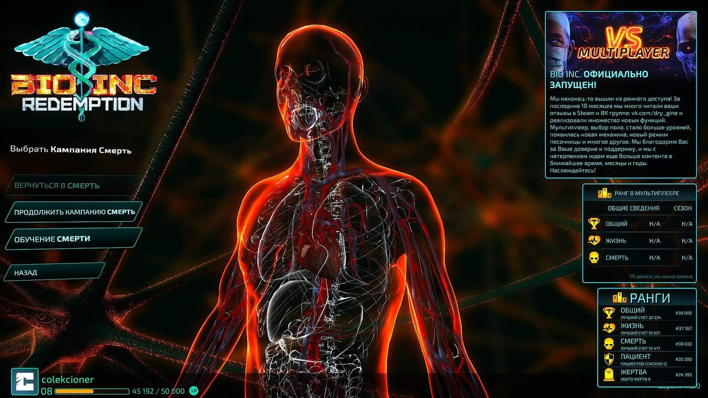Click ВЕРНУТЬСЯ В СМЕРТЬ button

[74, 185]
